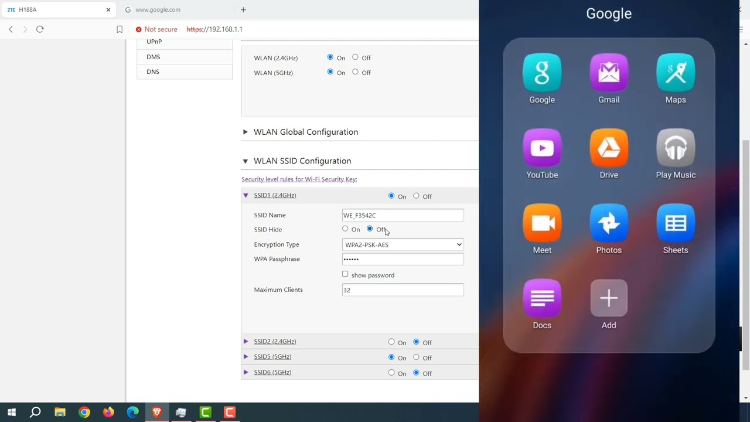Set SSID Hide to On
The width and height of the screenshot is (750, 422).
tap(345, 229)
